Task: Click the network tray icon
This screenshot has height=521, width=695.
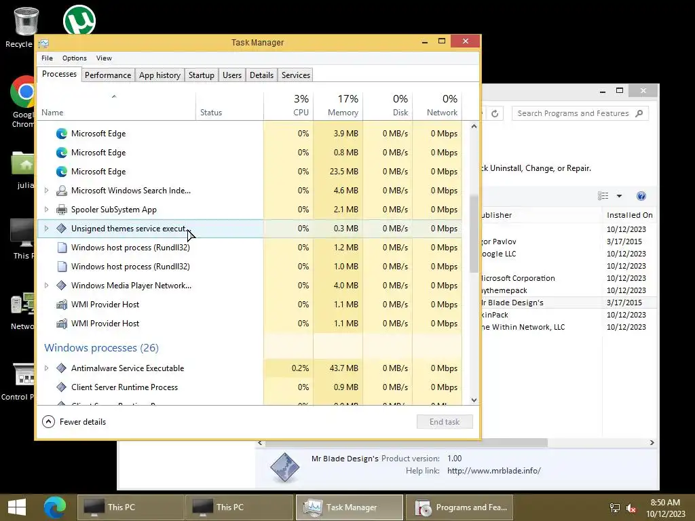Action: click(615, 507)
